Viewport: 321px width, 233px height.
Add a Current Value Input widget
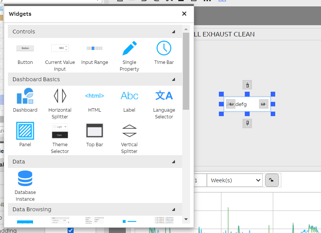60,53
